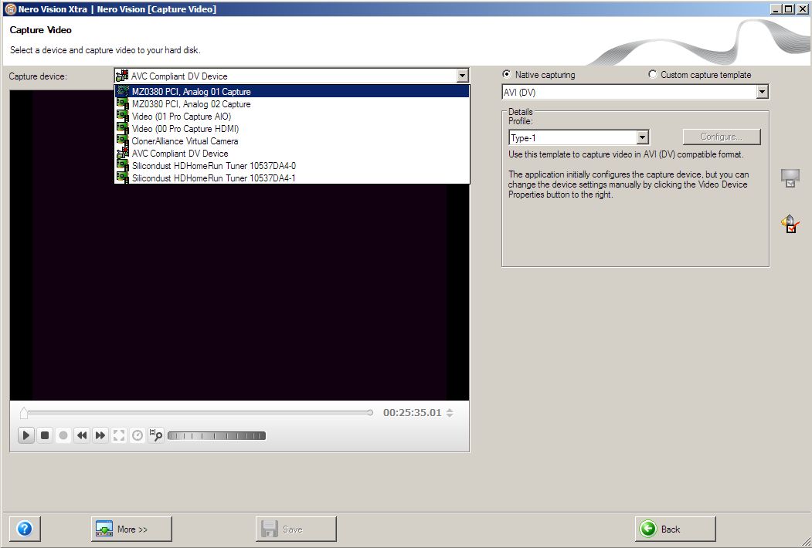Pick AVC Compliant DV Device from list
This screenshot has height=548, width=812.
(292, 154)
